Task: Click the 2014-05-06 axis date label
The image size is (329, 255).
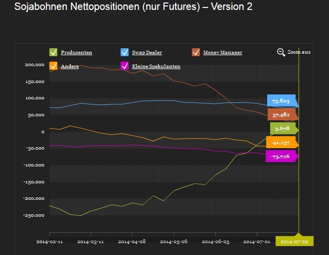Action: (173, 242)
